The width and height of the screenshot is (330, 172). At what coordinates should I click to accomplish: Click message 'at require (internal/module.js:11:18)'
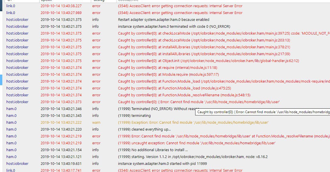click(168, 68)
